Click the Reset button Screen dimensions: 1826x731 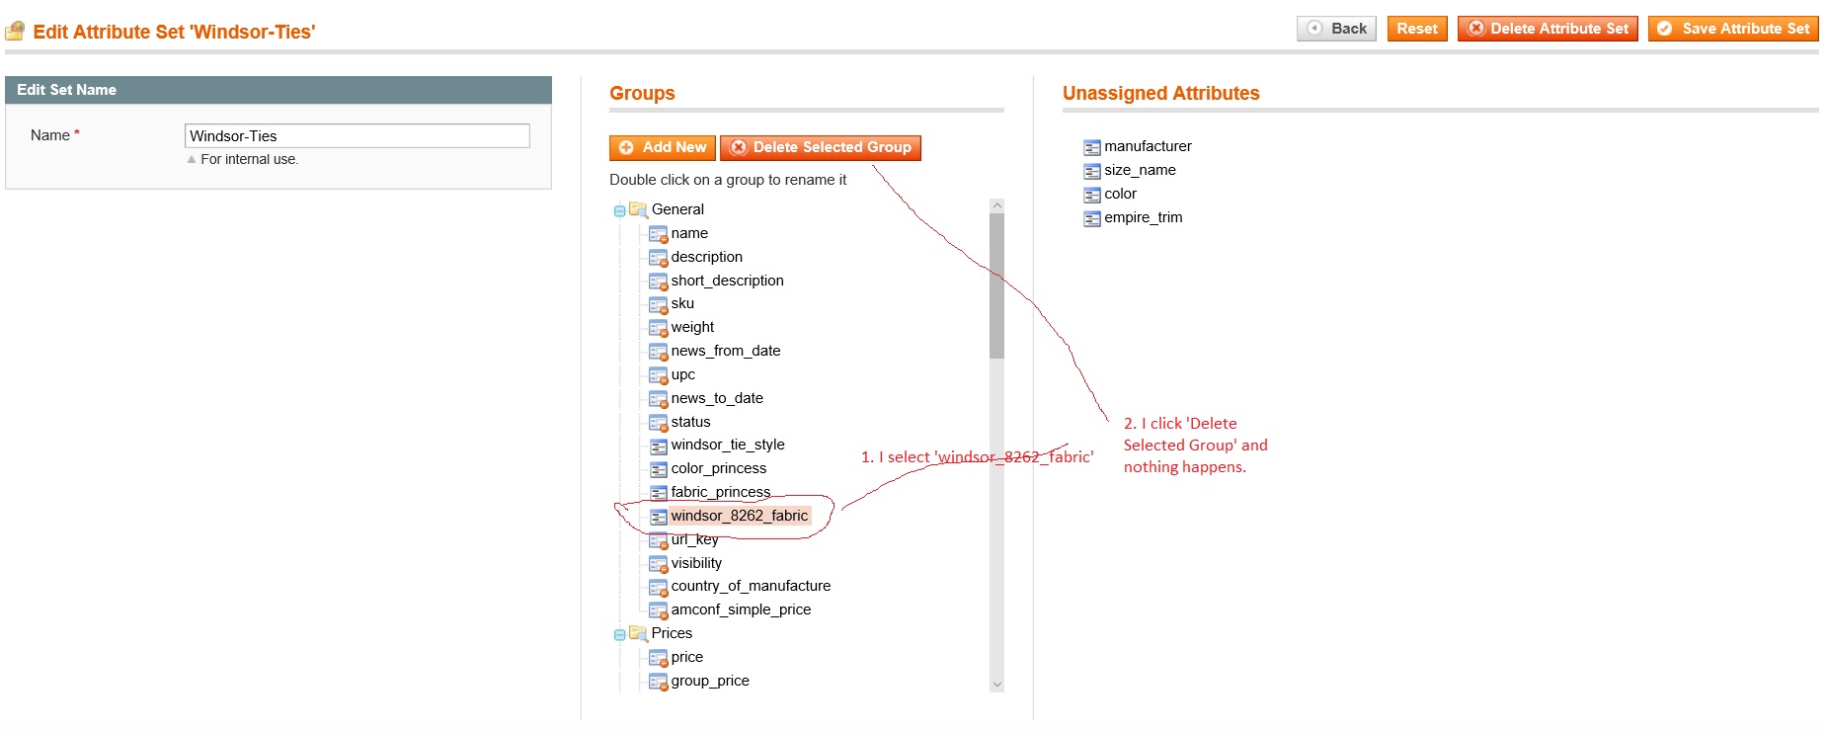click(x=1416, y=29)
